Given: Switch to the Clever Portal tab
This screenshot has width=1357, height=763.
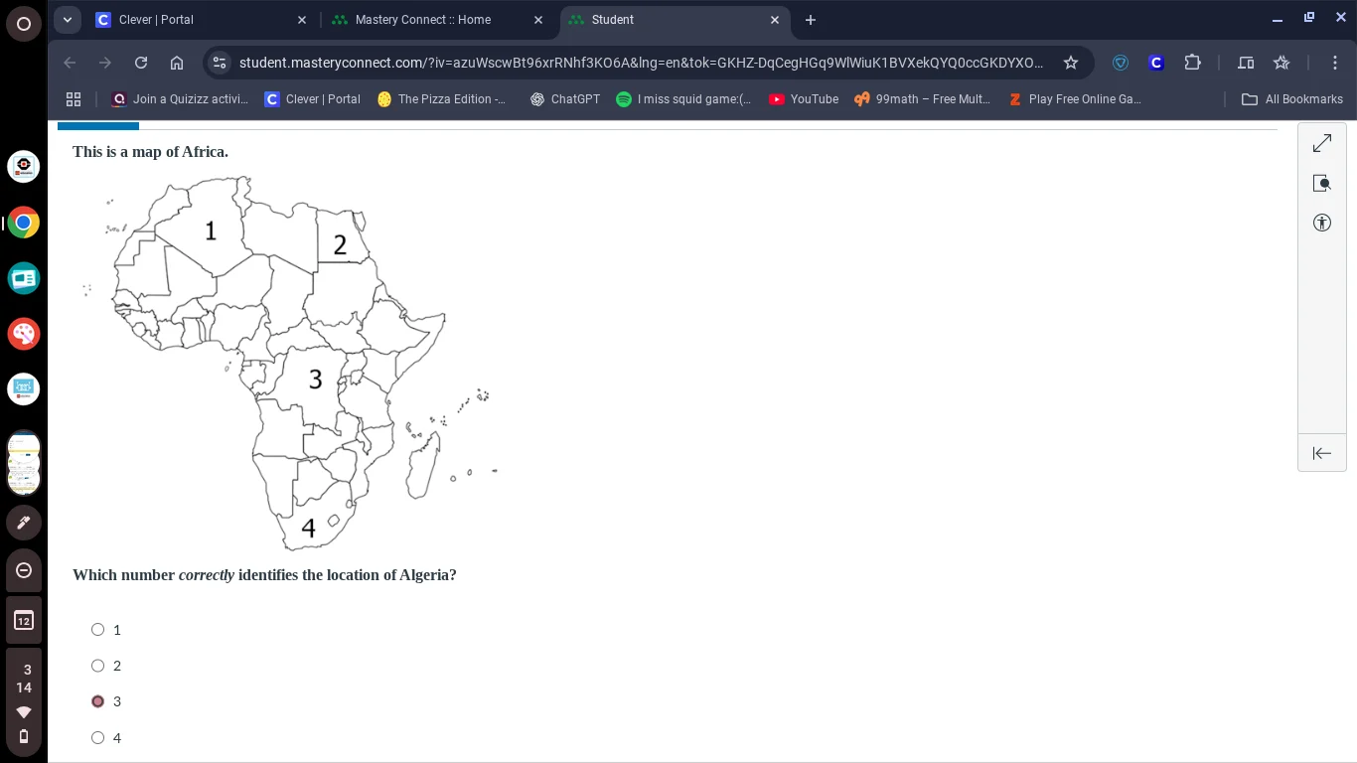Looking at the screenshot, I should [x=179, y=20].
